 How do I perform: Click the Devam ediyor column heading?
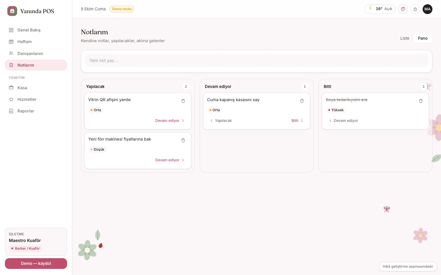point(218,86)
